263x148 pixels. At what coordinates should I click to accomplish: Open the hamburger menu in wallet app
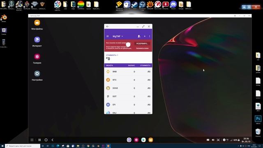pos(108,36)
